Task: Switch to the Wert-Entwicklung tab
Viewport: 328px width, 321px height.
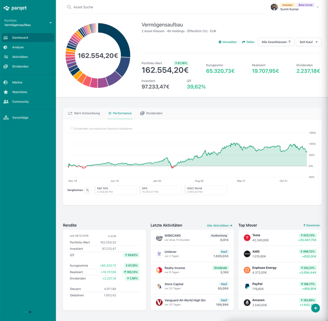Action: 84,113
